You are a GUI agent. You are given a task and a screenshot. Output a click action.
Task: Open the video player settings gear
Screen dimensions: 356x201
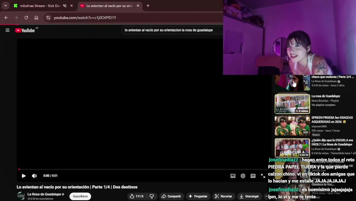click(x=243, y=176)
